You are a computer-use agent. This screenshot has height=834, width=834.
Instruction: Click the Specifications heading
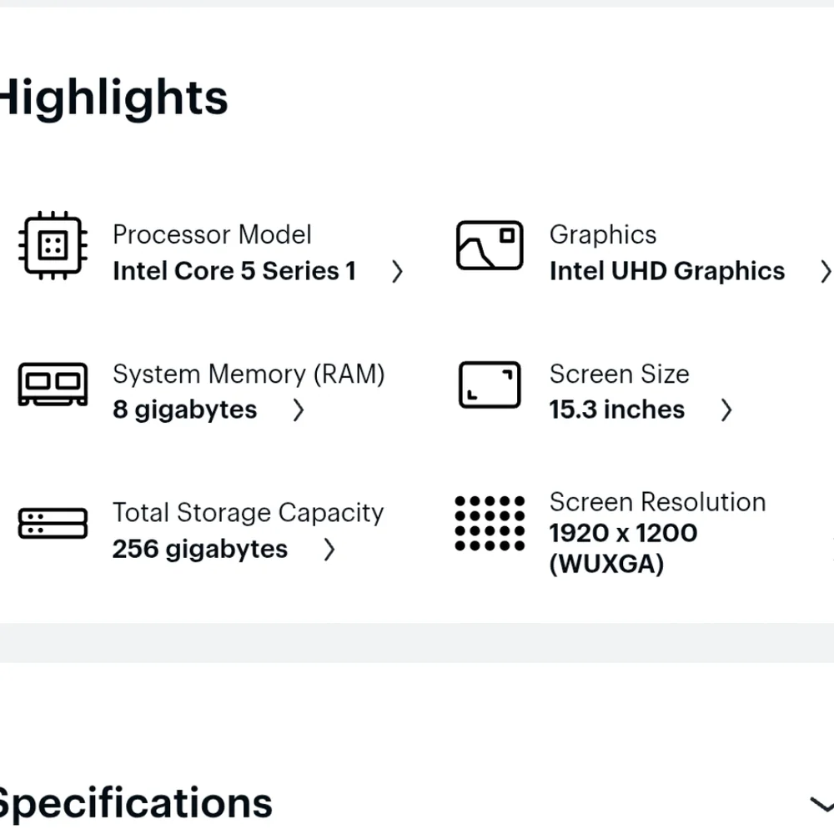coord(135,804)
